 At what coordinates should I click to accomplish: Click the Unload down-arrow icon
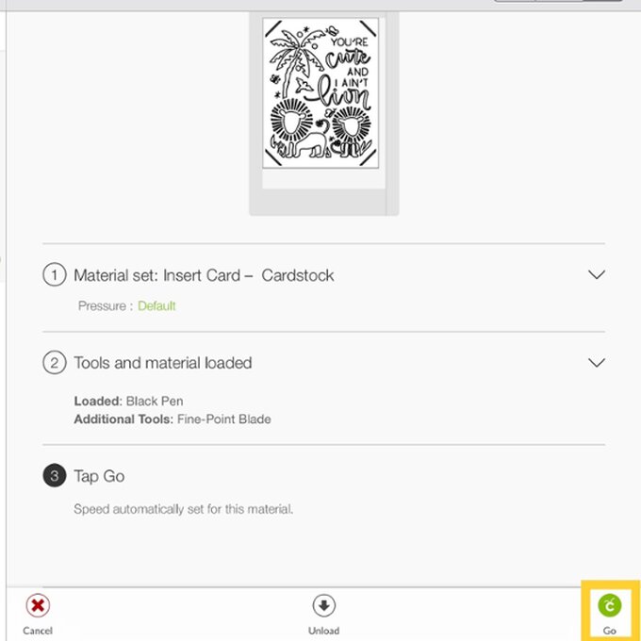click(x=323, y=605)
